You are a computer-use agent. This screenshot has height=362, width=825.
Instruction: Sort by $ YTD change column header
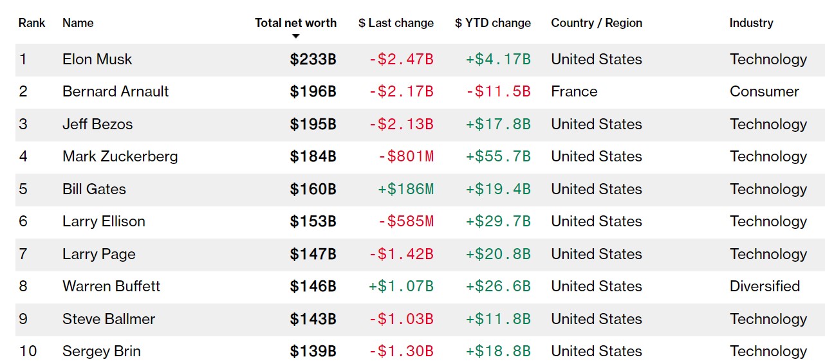[492, 23]
